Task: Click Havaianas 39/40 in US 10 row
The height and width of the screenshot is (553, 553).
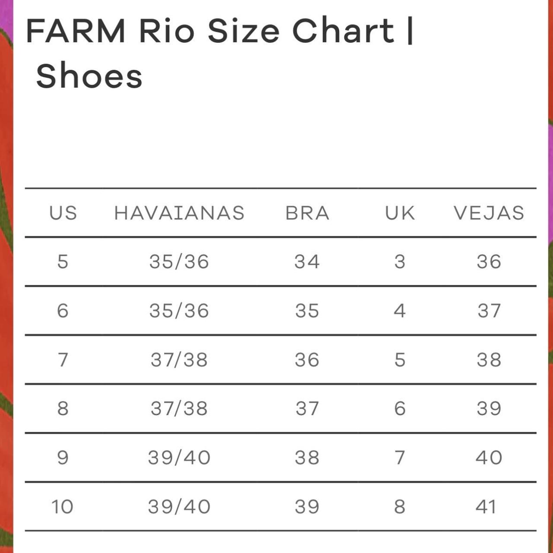Action: click(x=179, y=506)
